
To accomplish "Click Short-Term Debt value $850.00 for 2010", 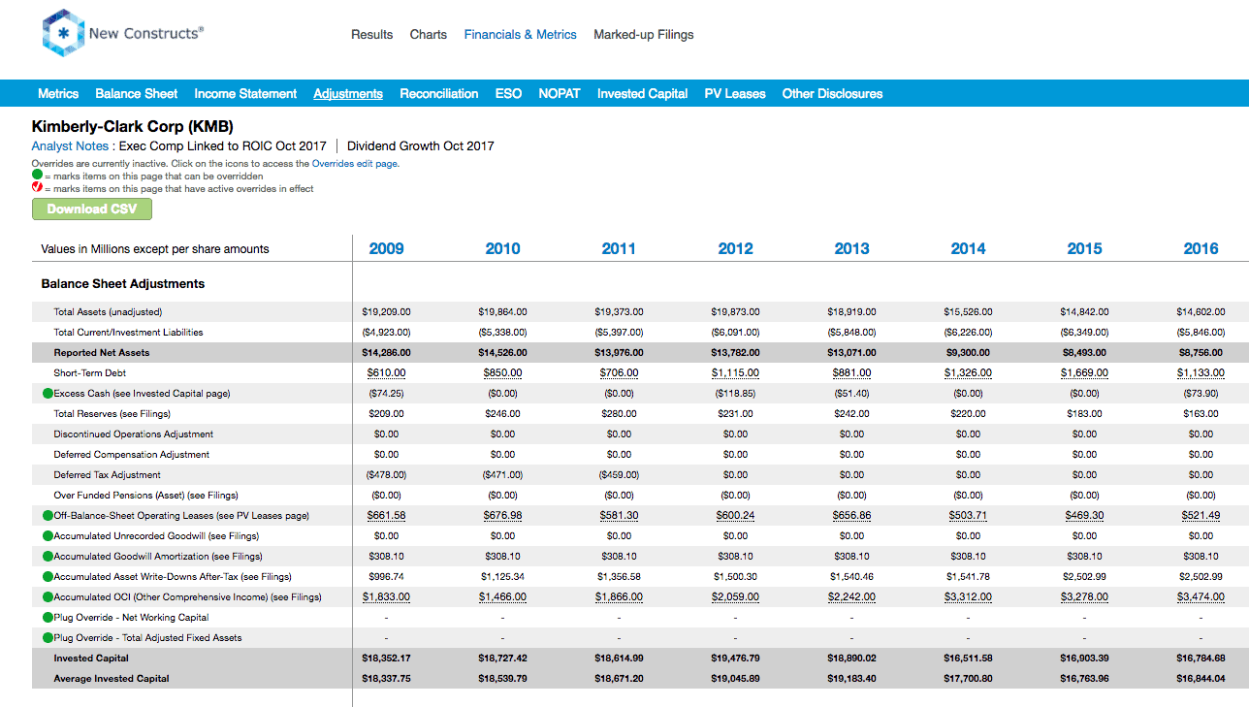I will 503,373.
